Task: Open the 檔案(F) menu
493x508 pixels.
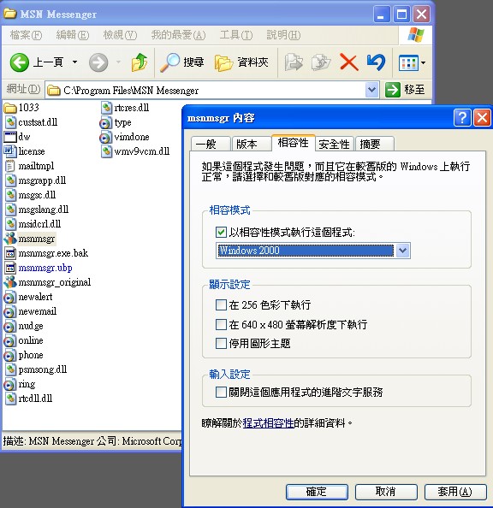Action: (26, 35)
